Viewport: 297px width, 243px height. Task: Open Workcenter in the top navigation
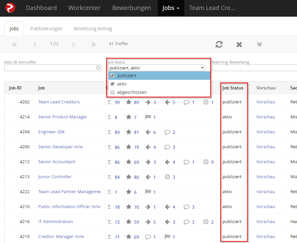[x=84, y=8]
